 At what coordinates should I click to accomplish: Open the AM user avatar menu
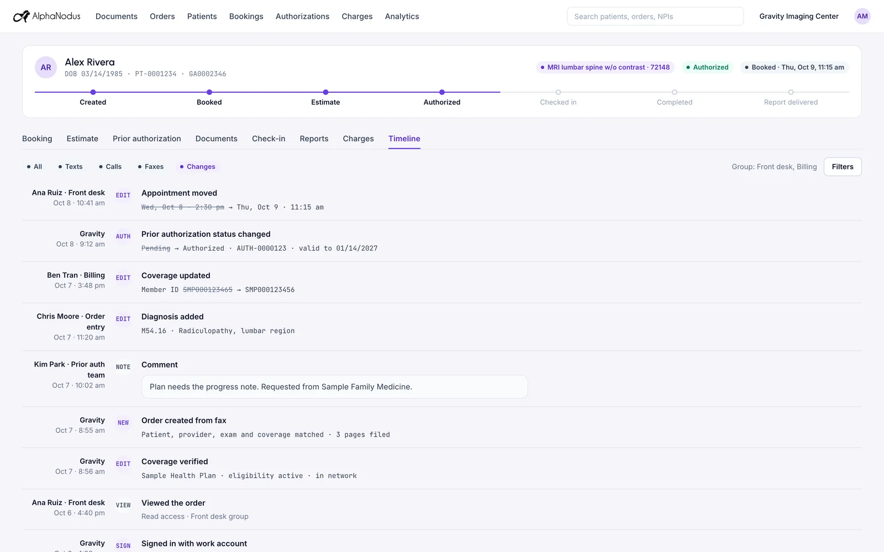(x=862, y=16)
